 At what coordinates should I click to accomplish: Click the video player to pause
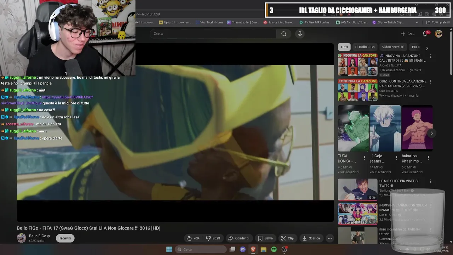tap(175, 132)
